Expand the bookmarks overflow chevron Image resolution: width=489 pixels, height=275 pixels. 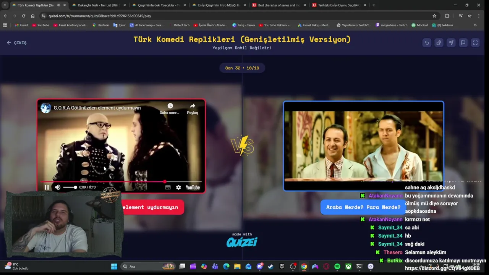tap(475, 25)
